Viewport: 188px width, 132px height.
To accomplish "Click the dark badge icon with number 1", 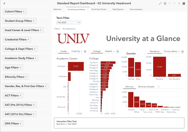I will click(184, 3).
